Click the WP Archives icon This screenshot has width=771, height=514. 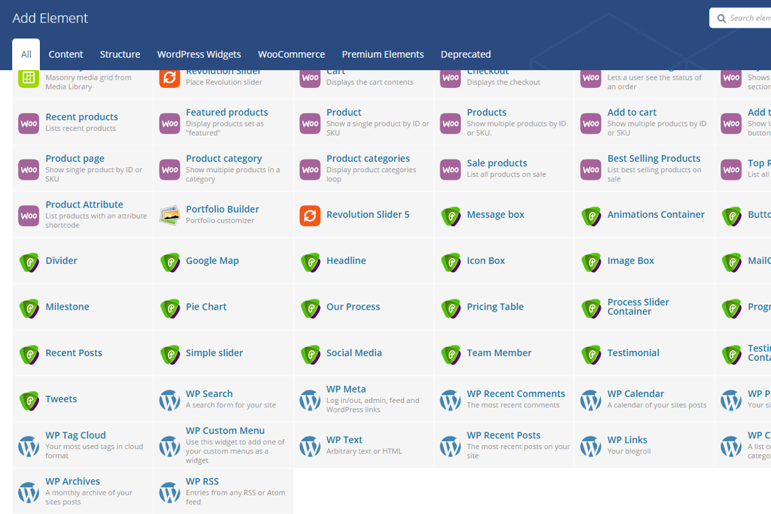29,492
